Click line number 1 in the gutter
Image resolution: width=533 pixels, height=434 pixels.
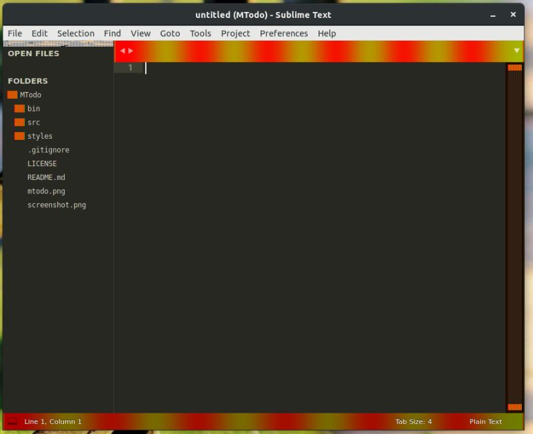click(x=130, y=67)
